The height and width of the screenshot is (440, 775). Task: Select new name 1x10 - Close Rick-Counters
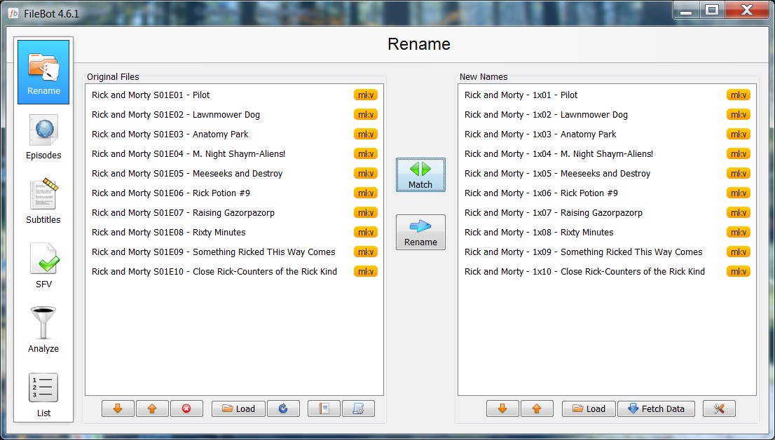607,271
